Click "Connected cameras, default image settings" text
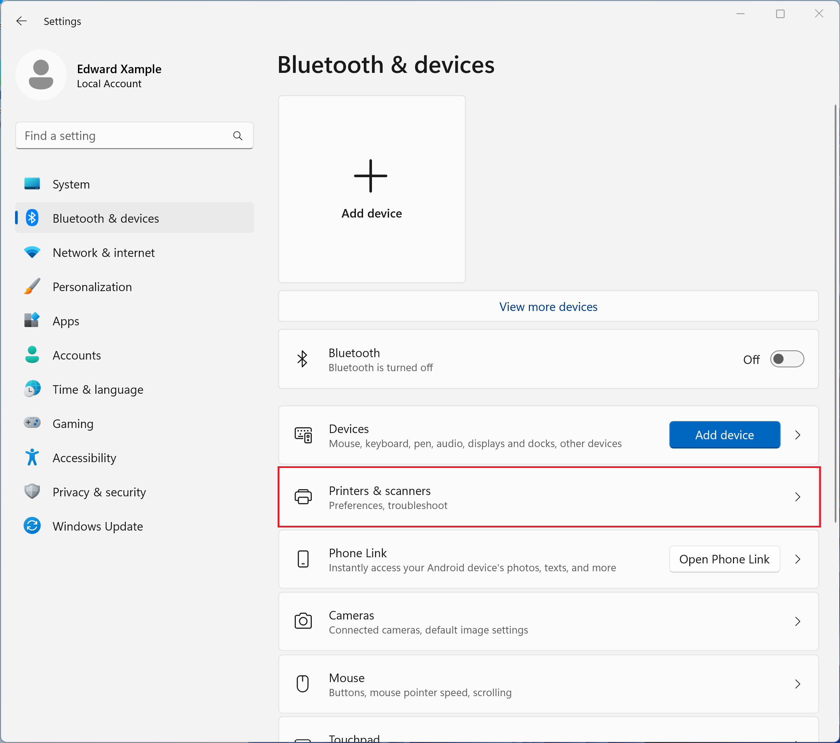Image resolution: width=840 pixels, height=743 pixels. [428, 629]
